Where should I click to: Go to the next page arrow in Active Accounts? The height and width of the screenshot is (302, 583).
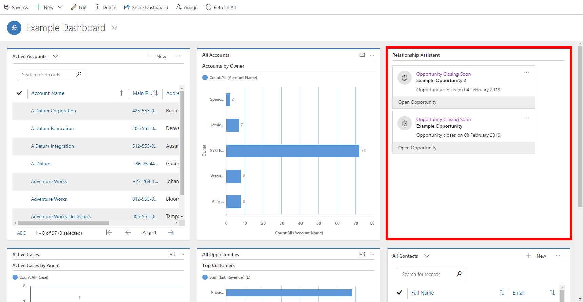click(171, 232)
